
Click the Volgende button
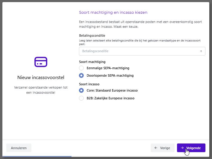191,148
